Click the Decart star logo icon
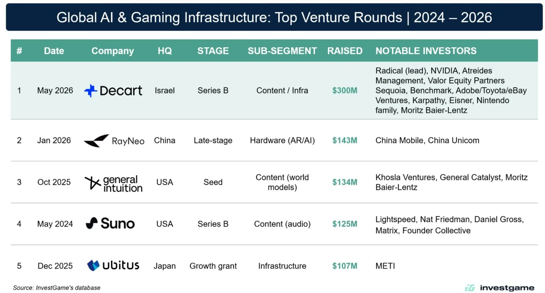Image resolution: width=545 pixels, height=293 pixels. point(91,91)
